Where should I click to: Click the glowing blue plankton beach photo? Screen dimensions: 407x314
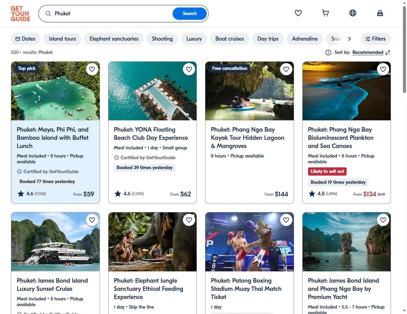click(x=347, y=91)
